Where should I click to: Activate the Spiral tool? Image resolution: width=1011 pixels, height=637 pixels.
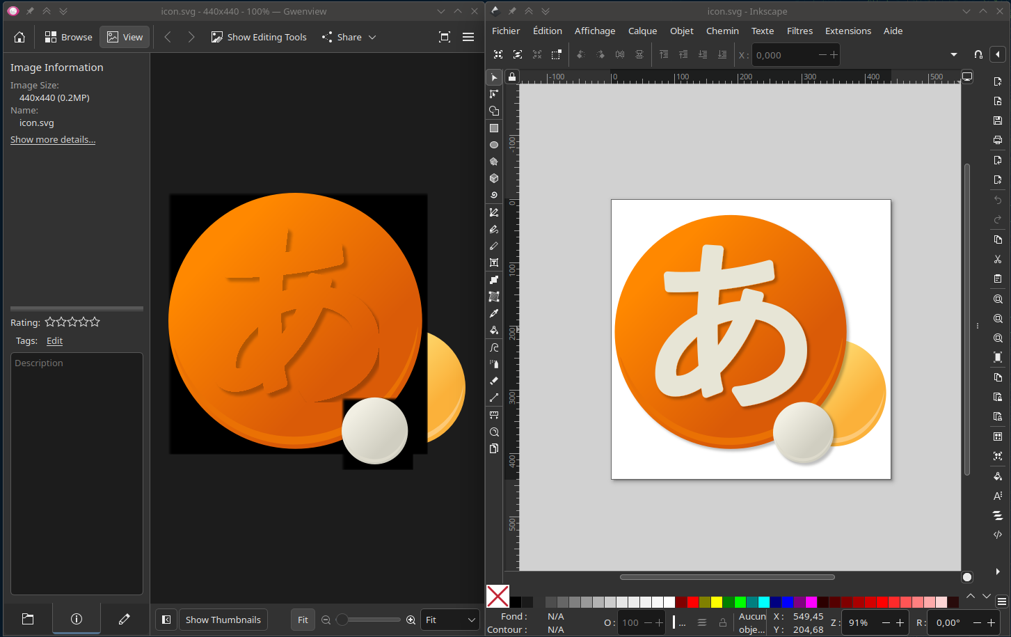494,195
